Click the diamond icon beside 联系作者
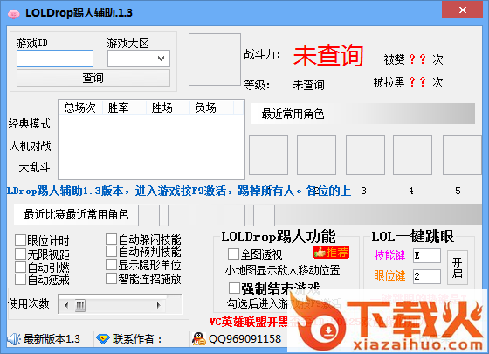 tap(103, 339)
